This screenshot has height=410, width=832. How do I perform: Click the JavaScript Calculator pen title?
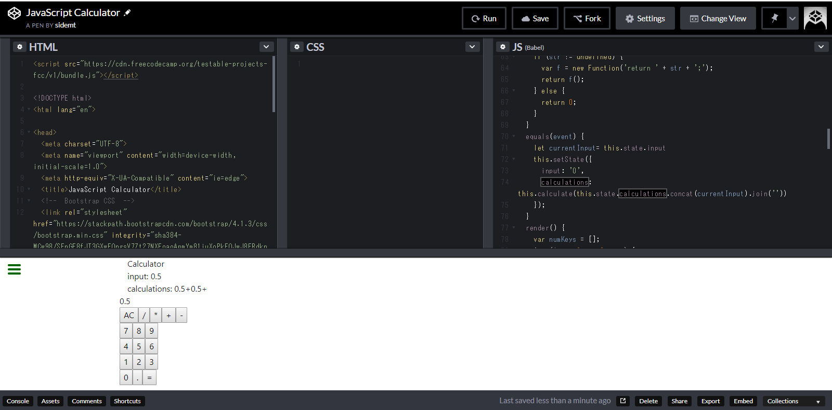coord(73,12)
